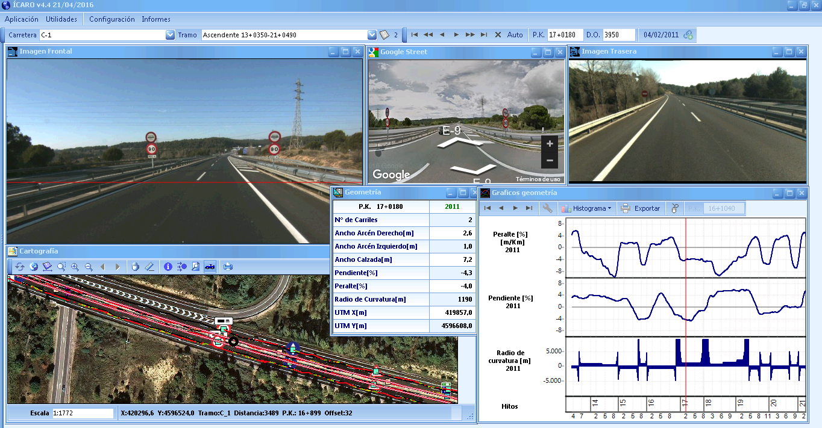
Task: Click the blue map information icon
Action: tap(168, 267)
